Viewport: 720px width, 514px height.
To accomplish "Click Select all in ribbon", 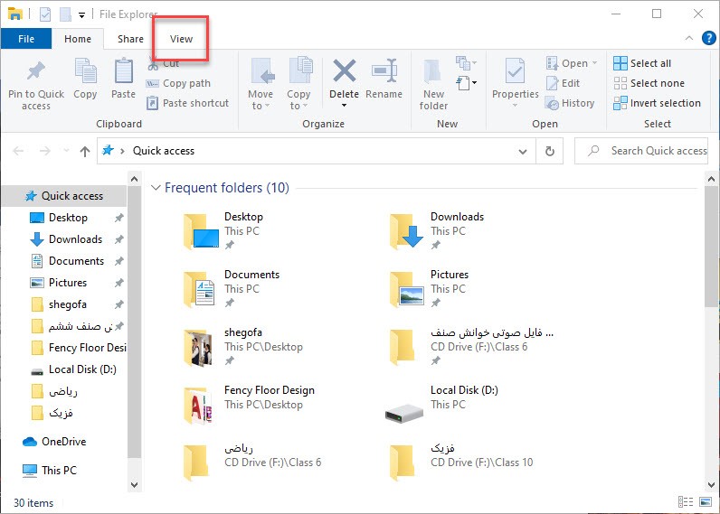I will 642,63.
